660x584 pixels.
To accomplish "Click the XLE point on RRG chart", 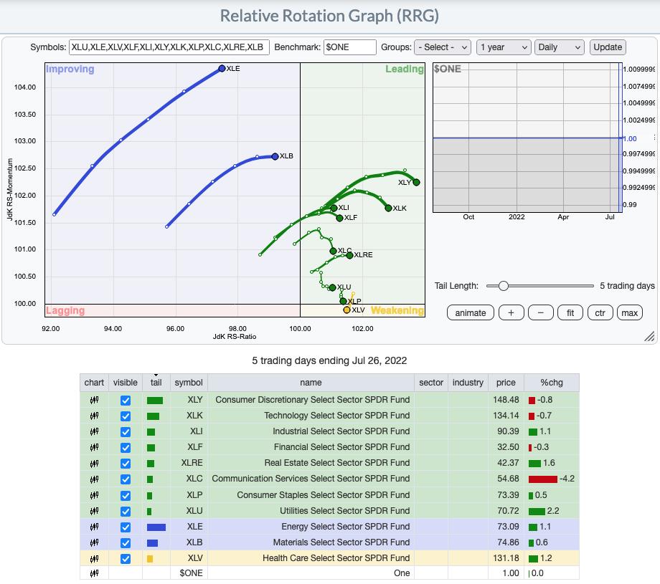I will point(222,69).
